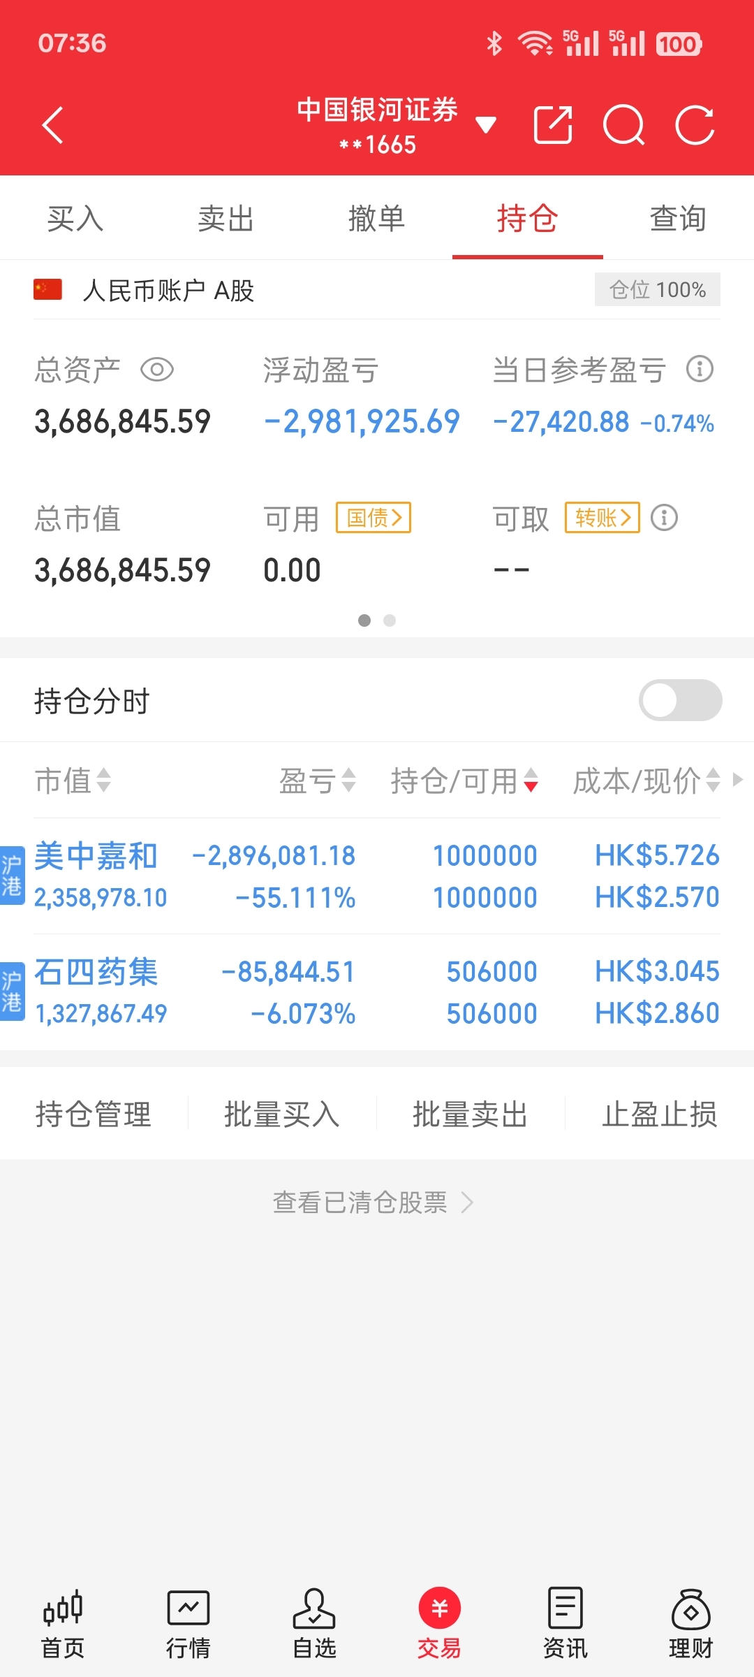Tap the China flag account icon

point(48,289)
